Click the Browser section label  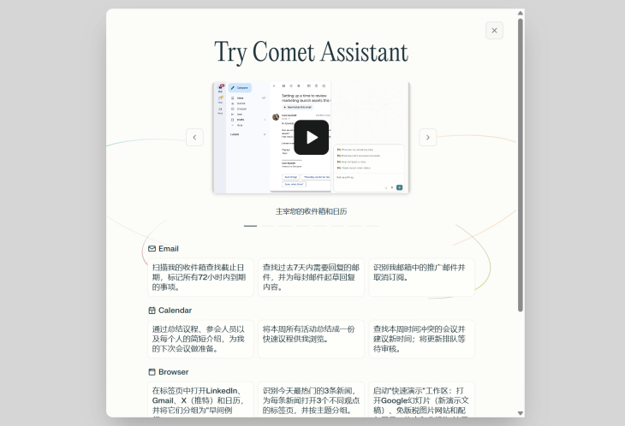[x=174, y=372]
